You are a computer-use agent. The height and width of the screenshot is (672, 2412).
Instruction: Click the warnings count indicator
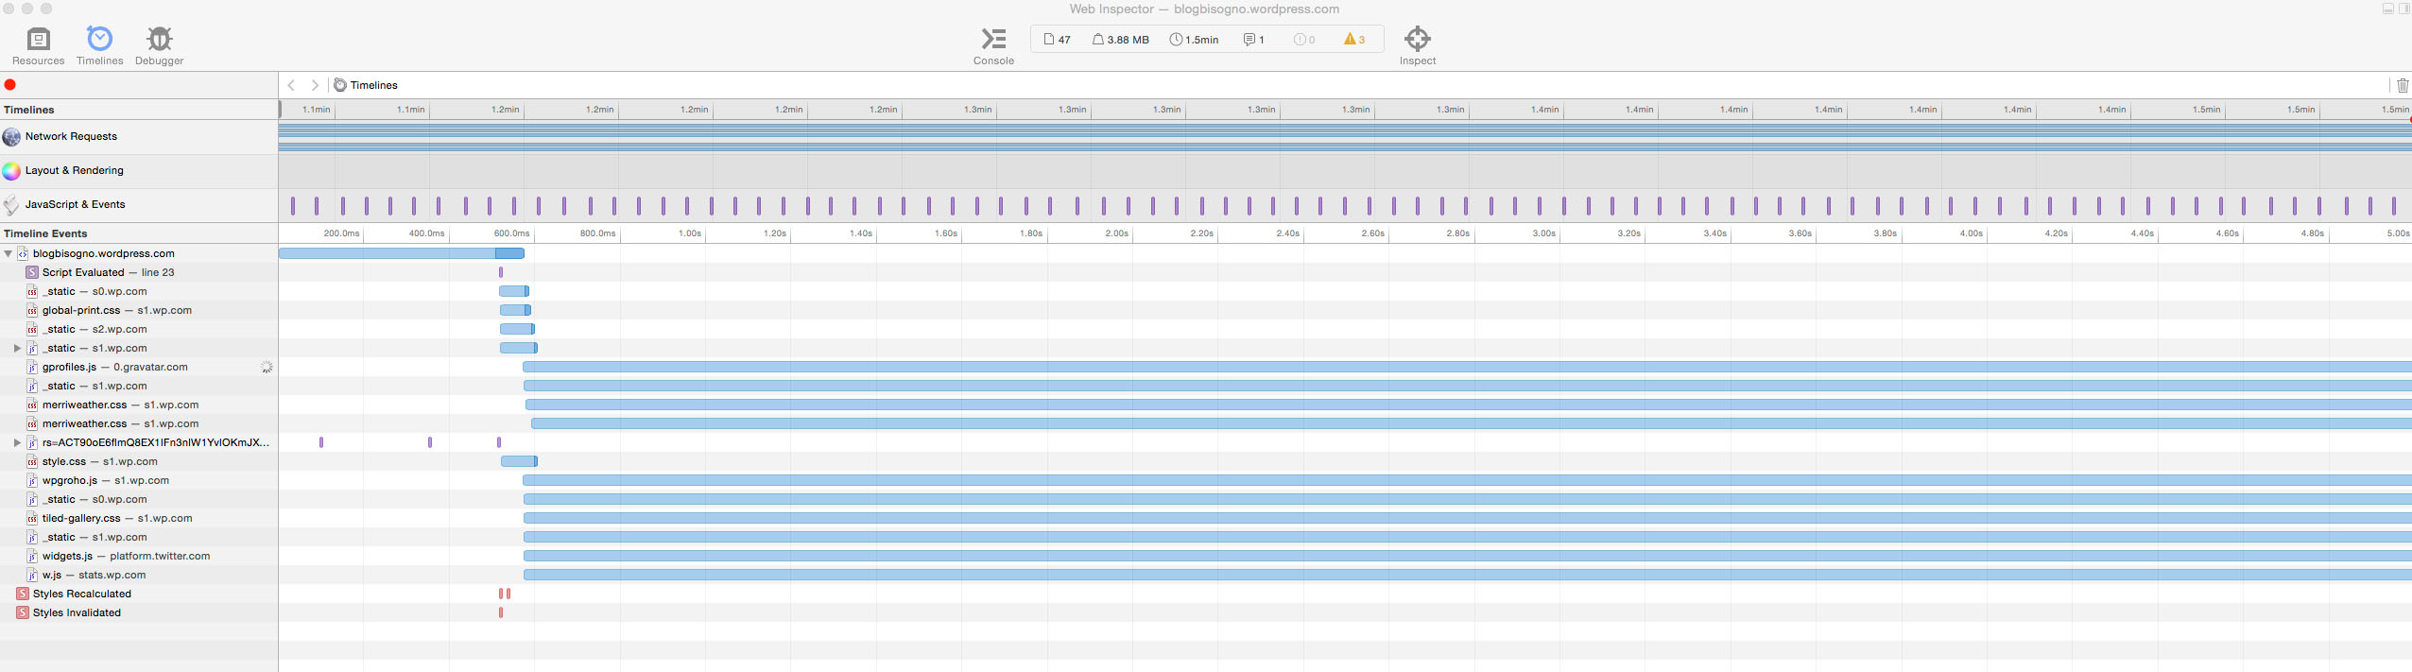click(x=1354, y=40)
